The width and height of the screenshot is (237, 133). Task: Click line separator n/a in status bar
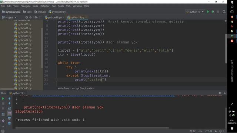point(200,131)
